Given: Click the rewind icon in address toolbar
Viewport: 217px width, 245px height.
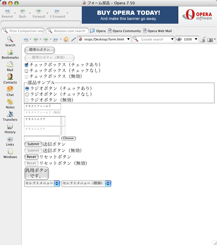Looking at the screenshot, I should [26, 39].
